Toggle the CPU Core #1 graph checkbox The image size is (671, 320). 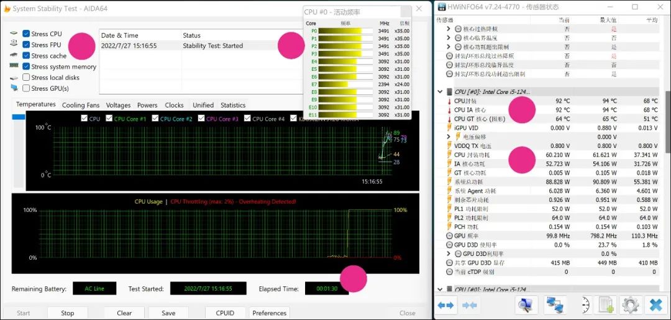pos(109,119)
